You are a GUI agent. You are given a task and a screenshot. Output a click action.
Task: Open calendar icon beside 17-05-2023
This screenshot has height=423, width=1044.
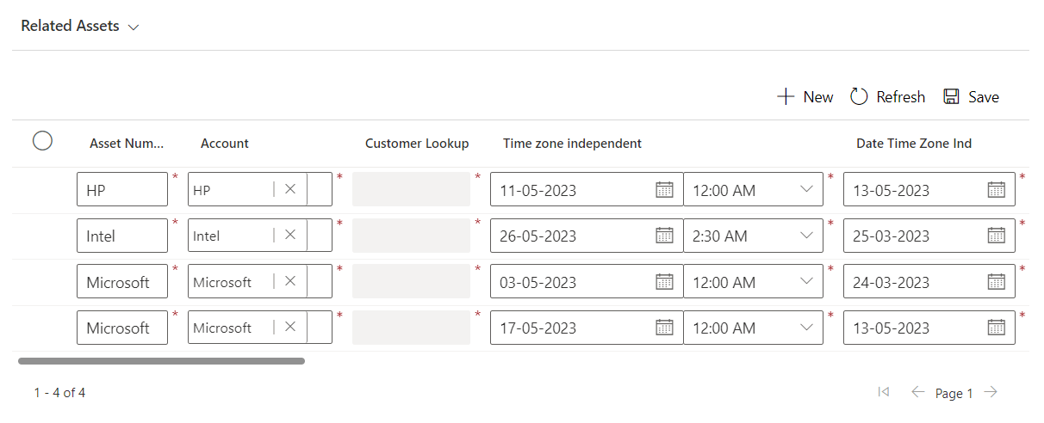(x=664, y=328)
